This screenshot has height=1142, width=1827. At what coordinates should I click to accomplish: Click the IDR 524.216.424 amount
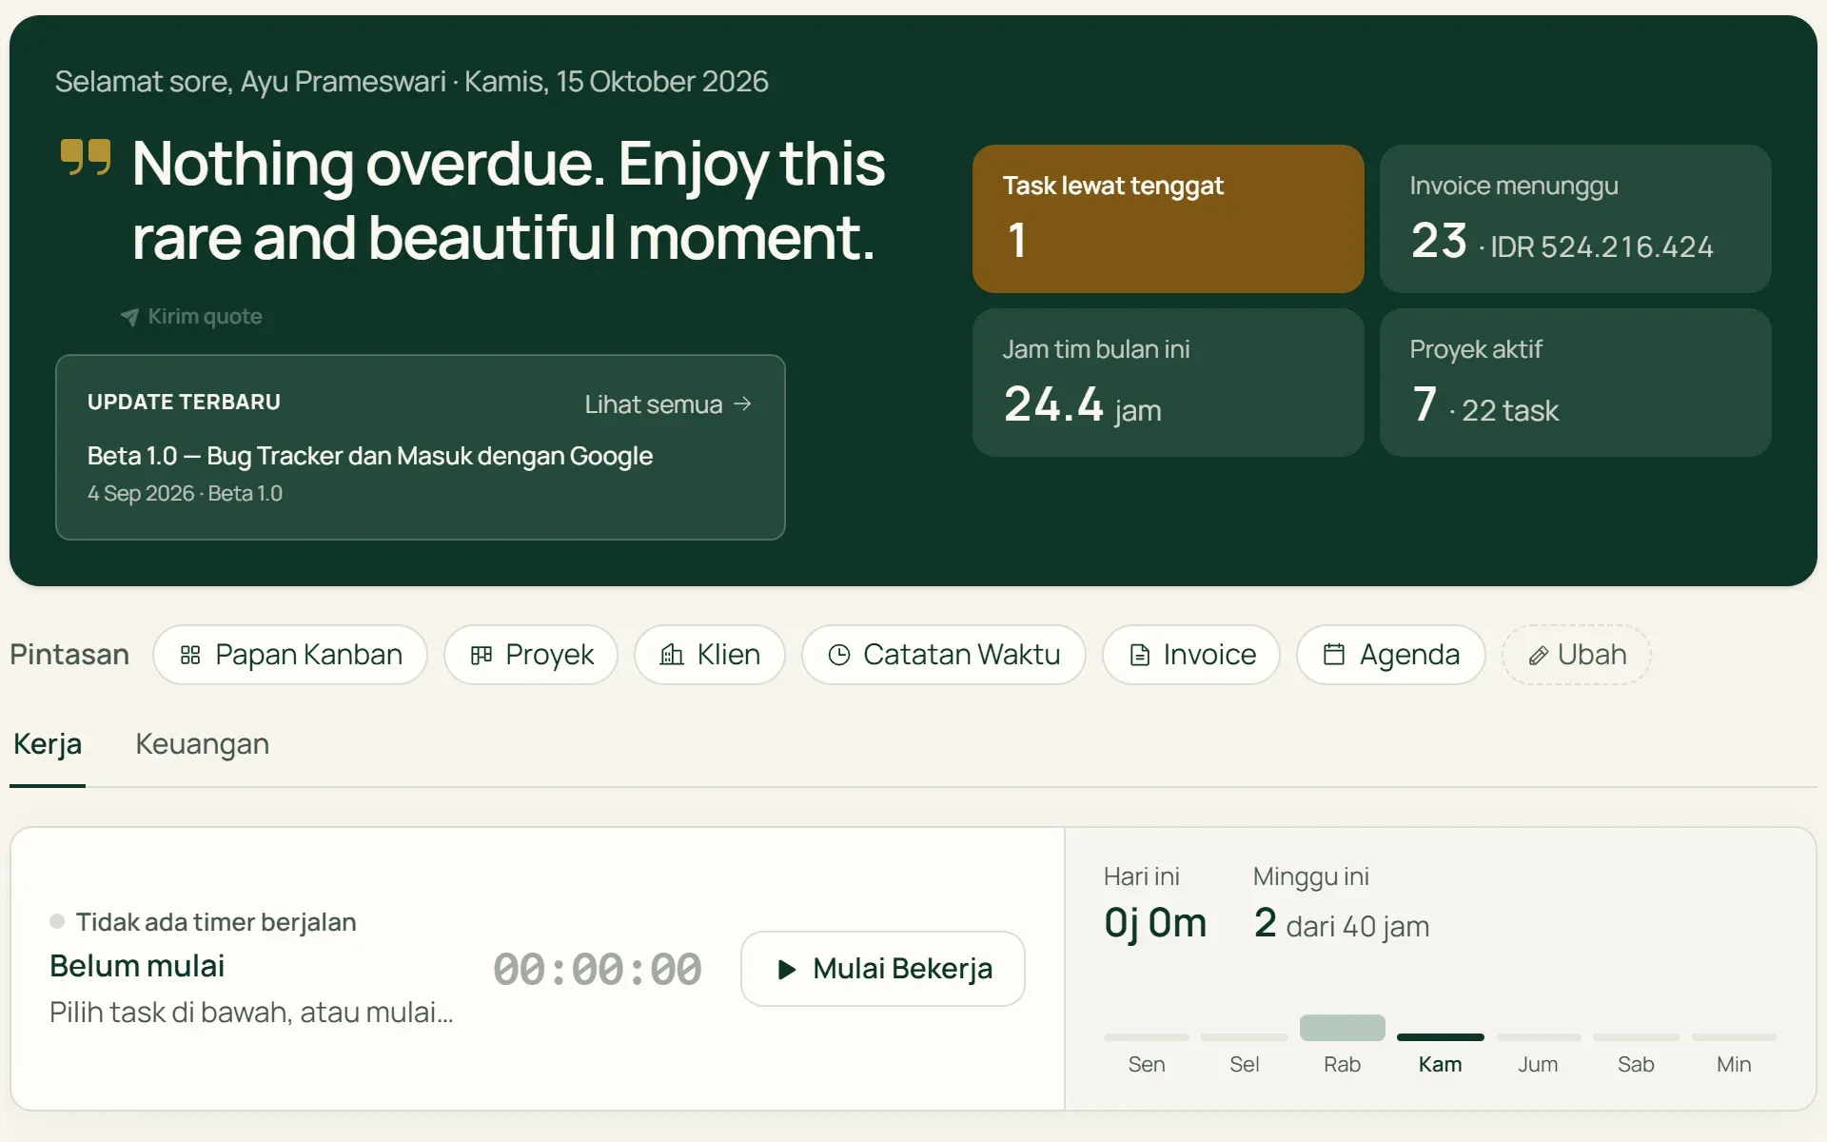tap(1601, 247)
